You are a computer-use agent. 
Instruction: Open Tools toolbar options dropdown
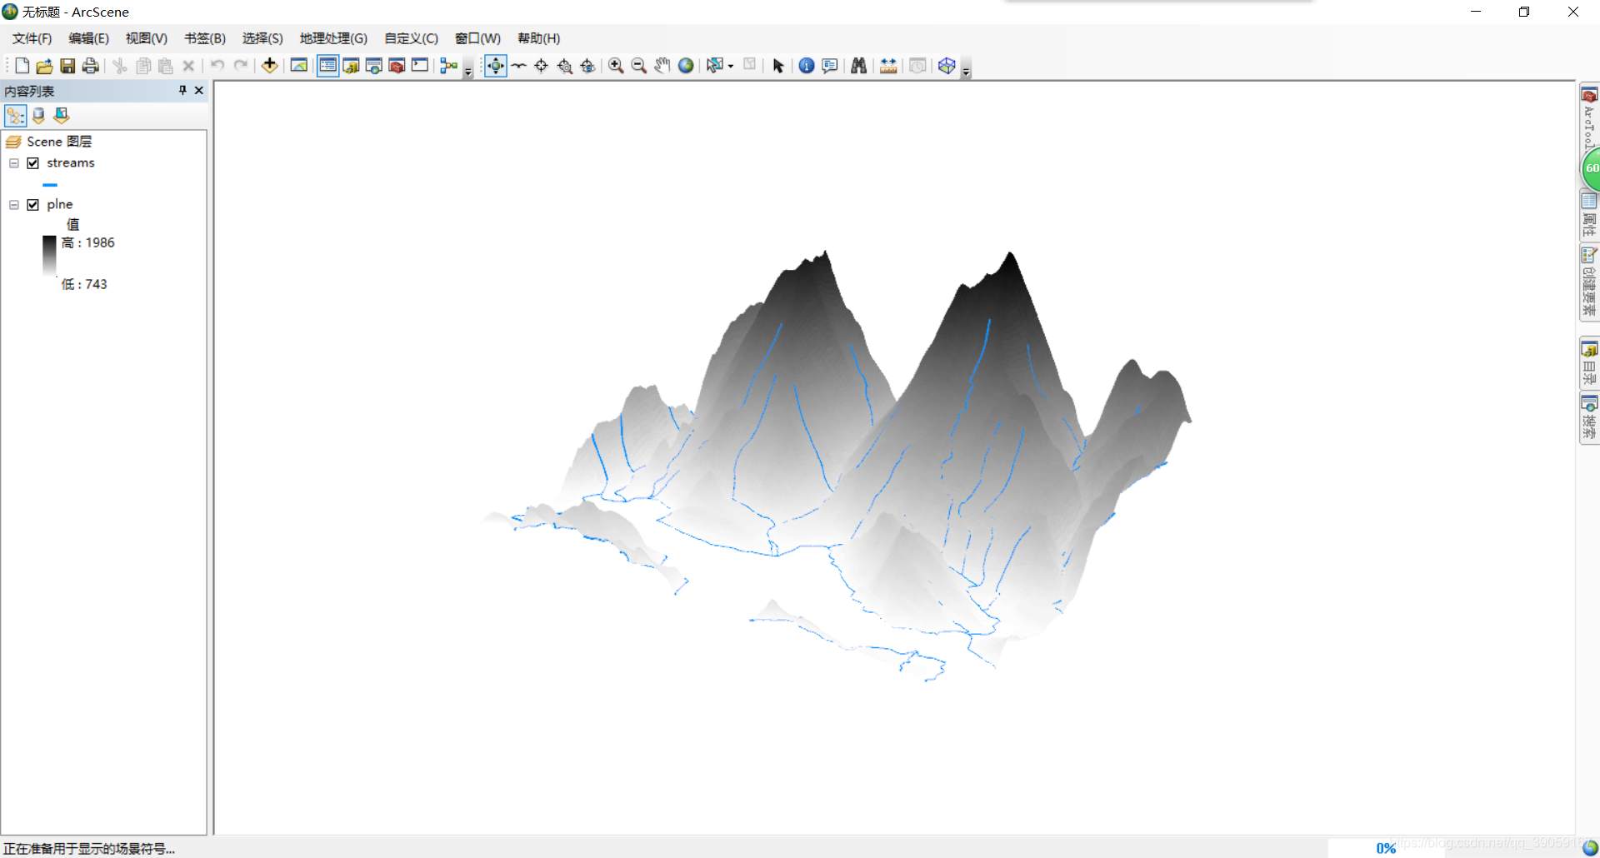(x=967, y=70)
